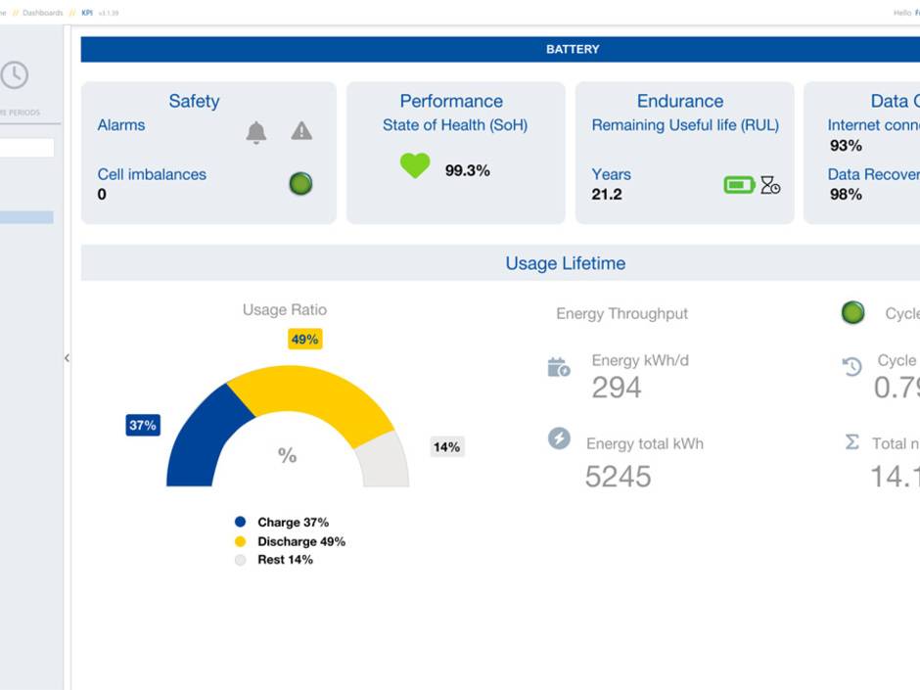Collapse the left sidebar with the arrow

pos(67,358)
